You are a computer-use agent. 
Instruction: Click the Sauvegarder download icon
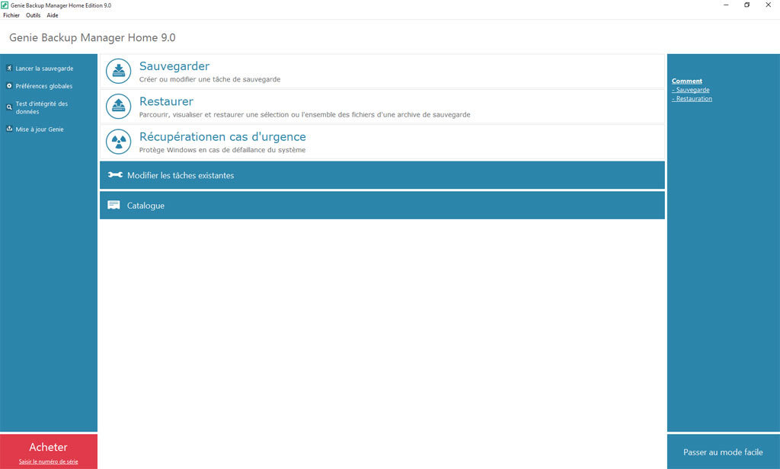[x=118, y=72]
